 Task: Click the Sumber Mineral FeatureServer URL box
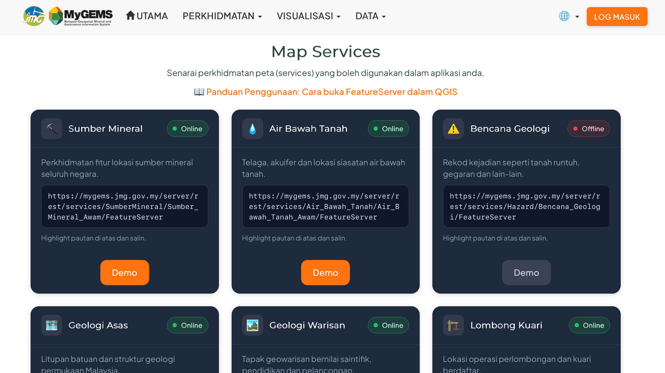(125, 206)
